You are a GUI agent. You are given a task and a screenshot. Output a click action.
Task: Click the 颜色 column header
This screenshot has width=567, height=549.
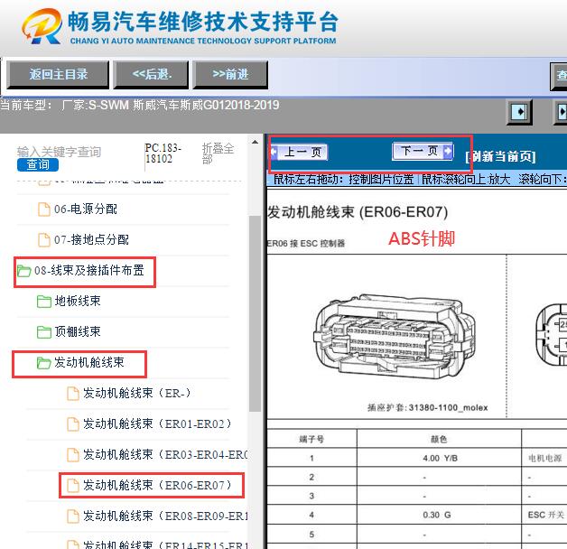(x=439, y=439)
